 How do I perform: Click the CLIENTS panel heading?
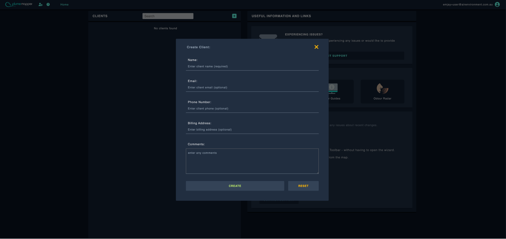[x=100, y=16]
